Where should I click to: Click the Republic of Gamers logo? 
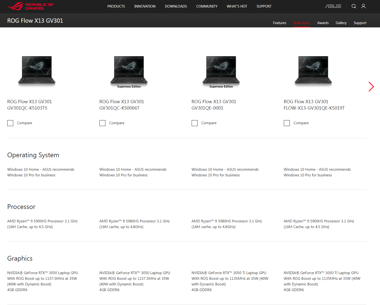31,6
